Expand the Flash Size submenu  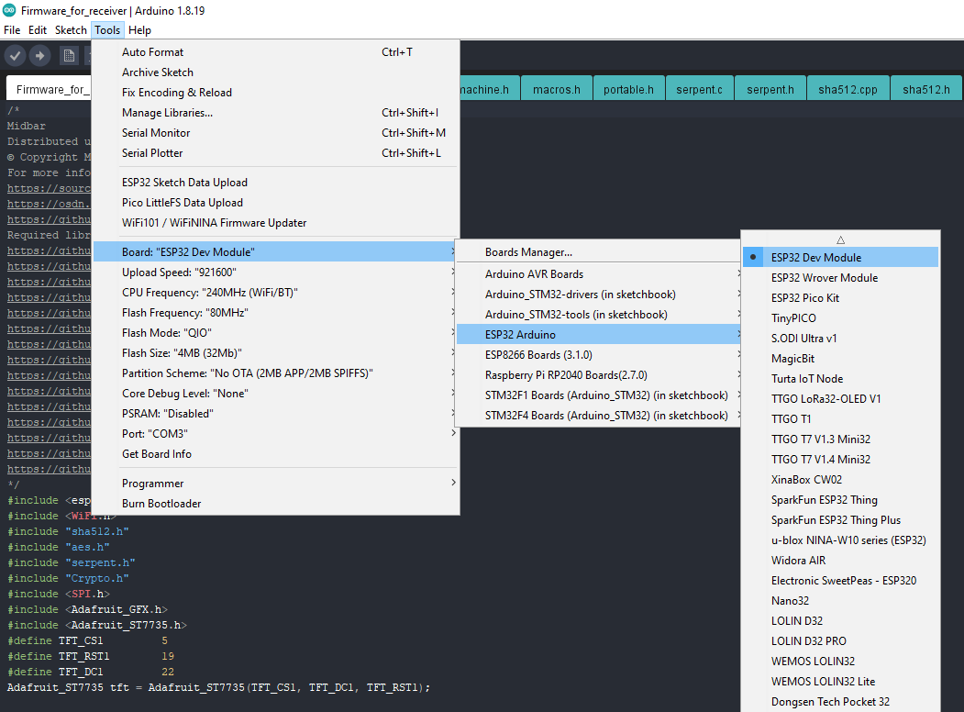pos(276,353)
